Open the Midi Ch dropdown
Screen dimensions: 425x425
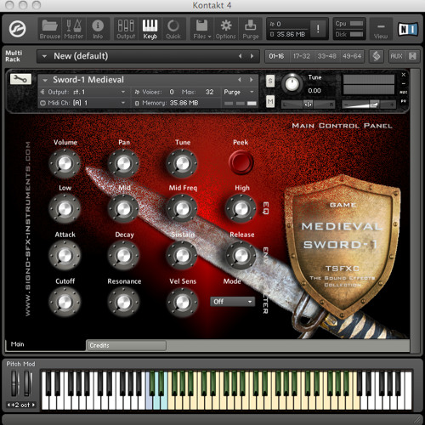tap(83, 103)
